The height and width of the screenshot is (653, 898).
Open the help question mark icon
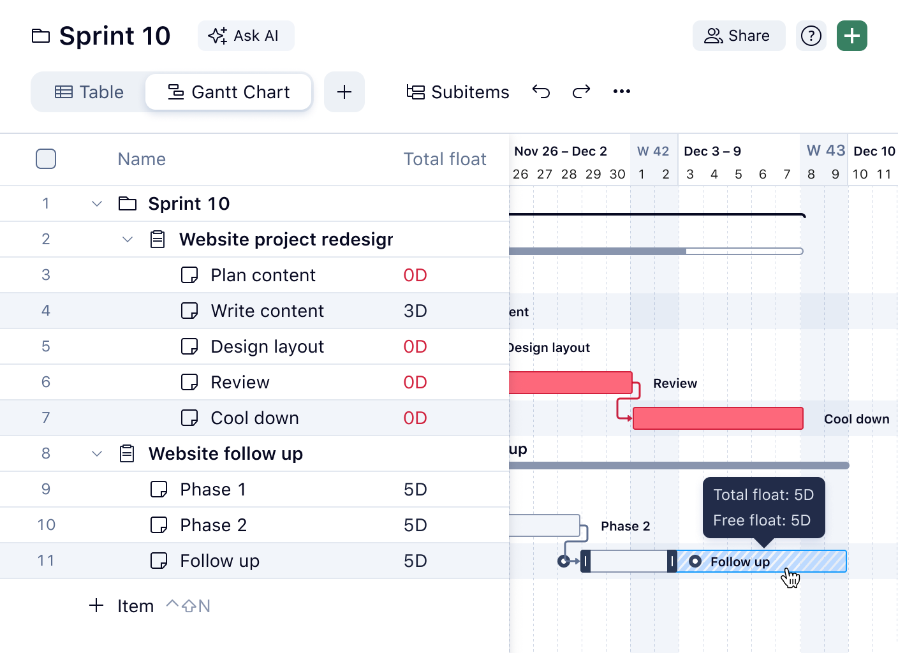pos(811,36)
